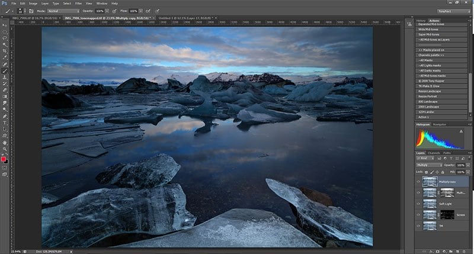This screenshot has height=254, width=474.
Task: Select the Horizontal Type tool
Action: coord(5,123)
